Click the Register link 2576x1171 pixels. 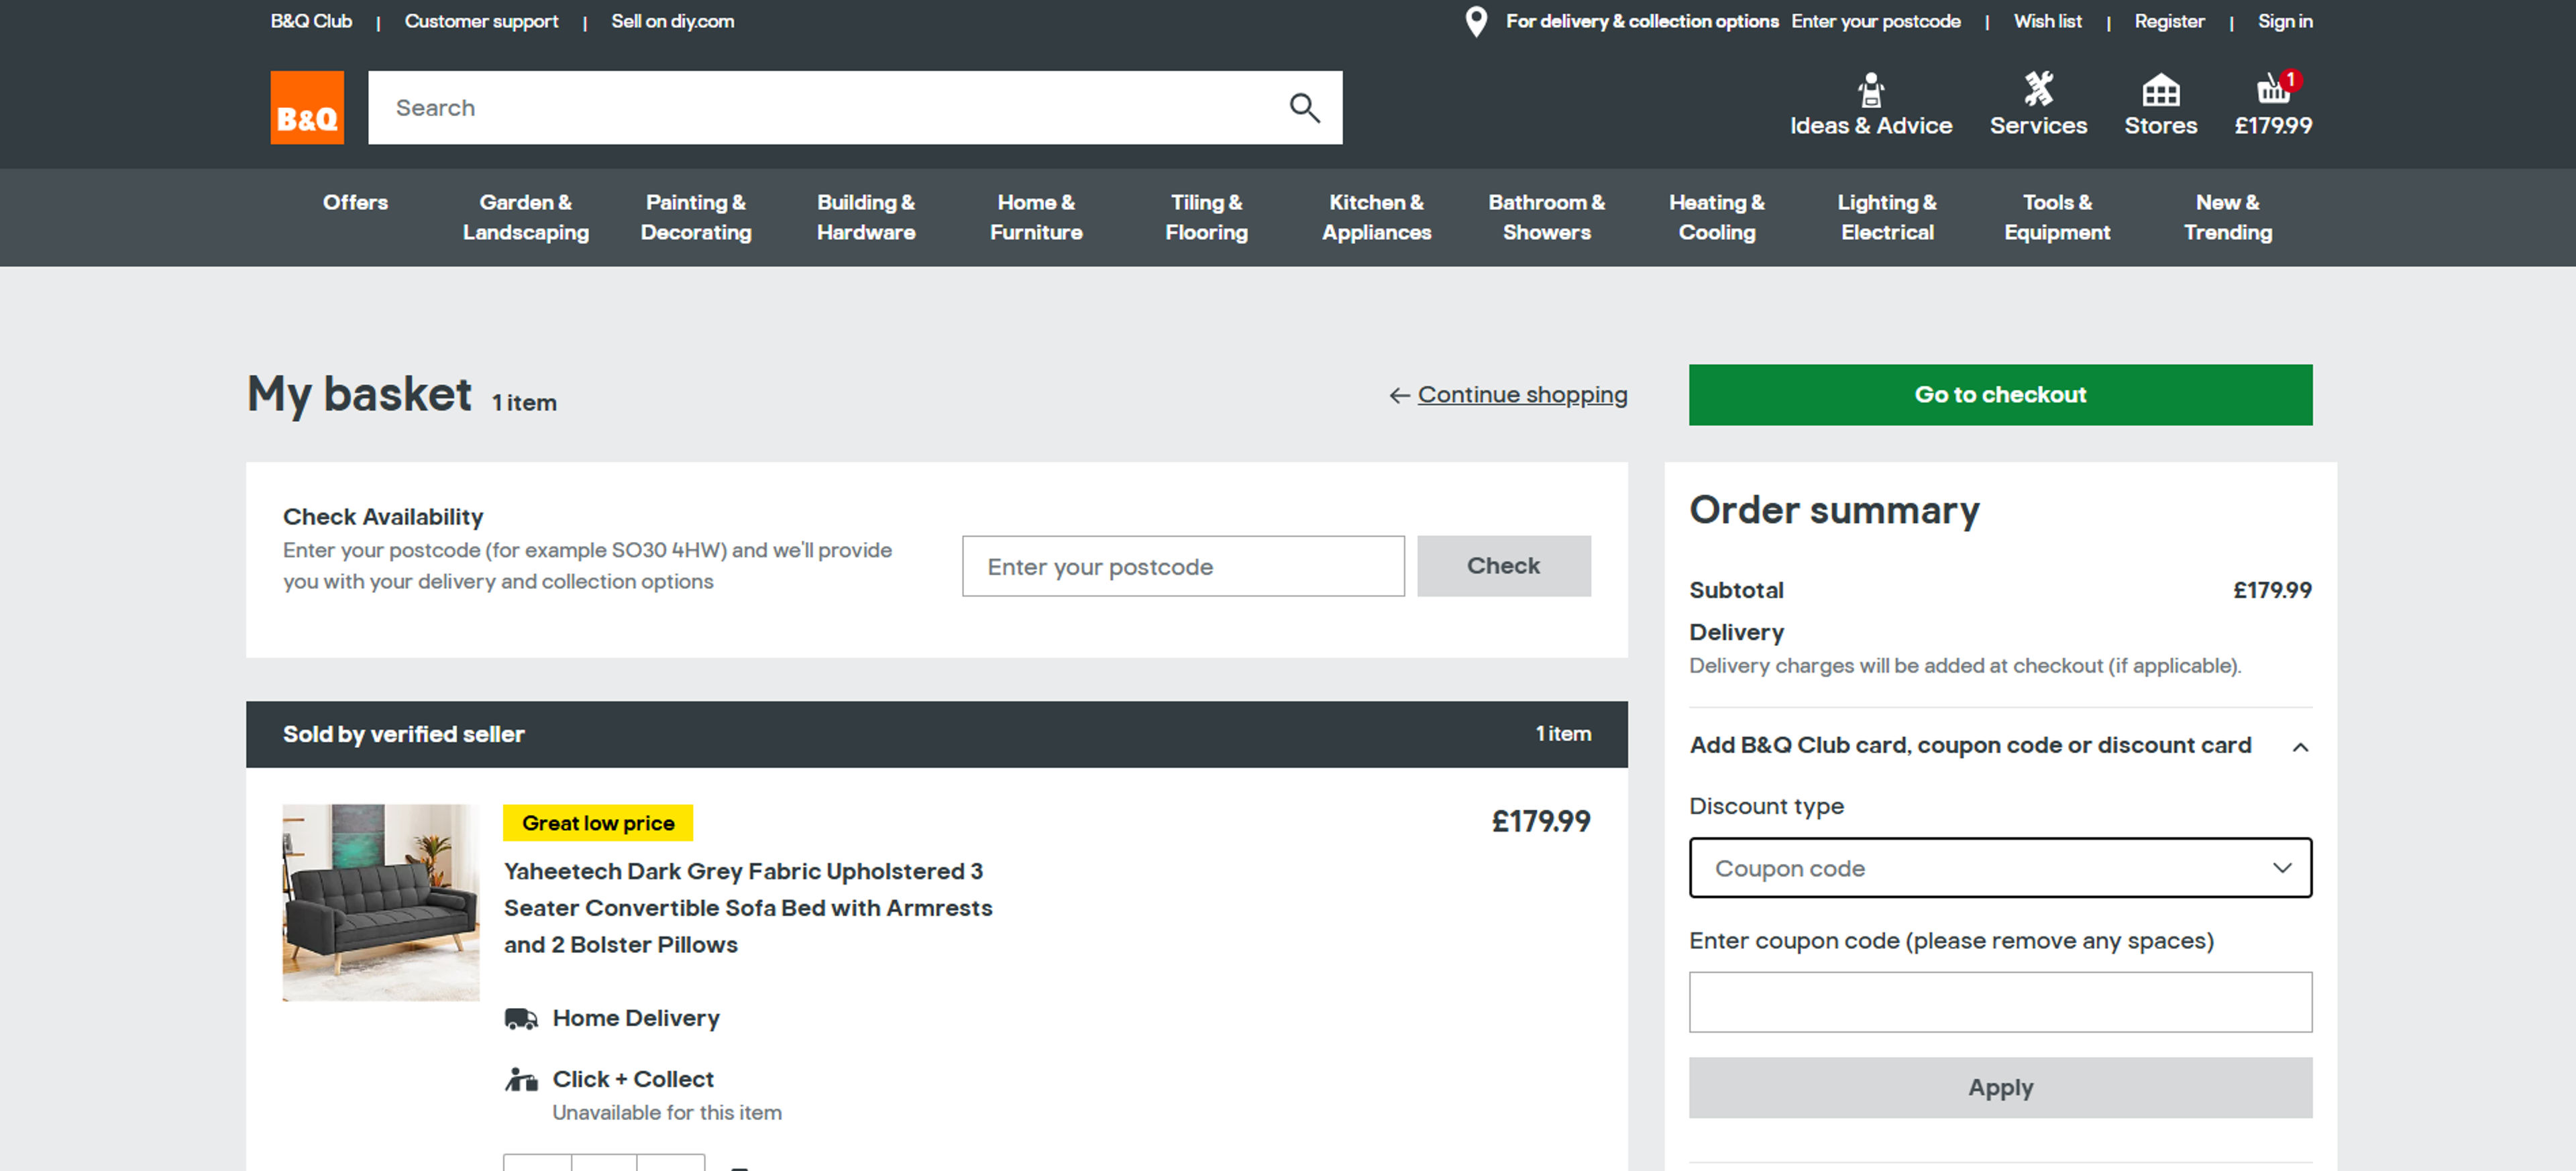point(2169,21)
